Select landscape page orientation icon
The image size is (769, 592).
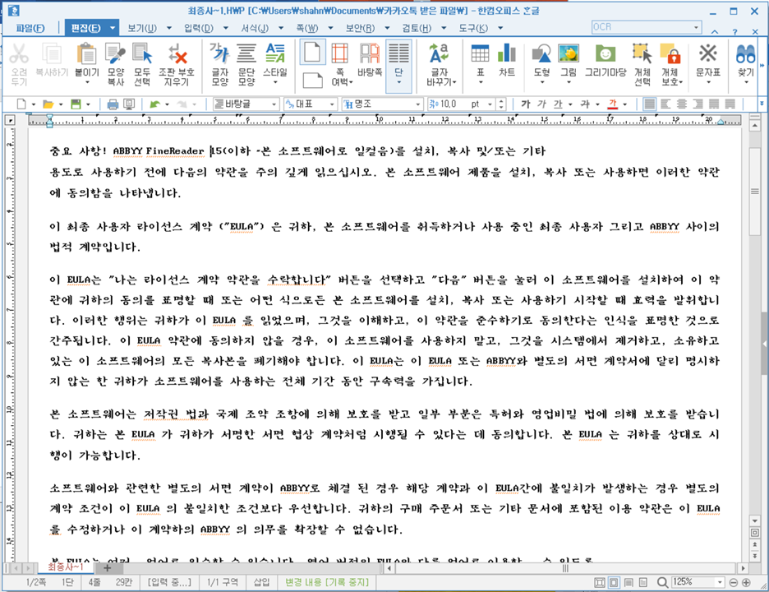coord(312,80)
